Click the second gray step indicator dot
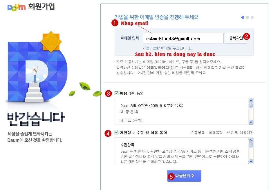The image size is (271, 190). pos(247,17)
